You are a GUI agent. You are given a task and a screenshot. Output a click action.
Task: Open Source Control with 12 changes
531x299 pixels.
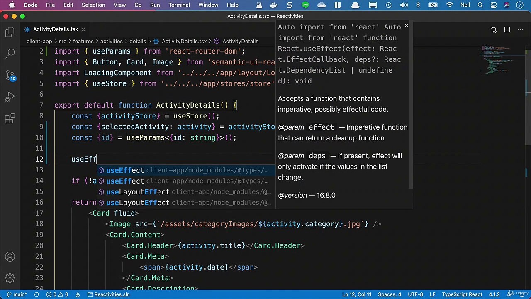tap(10, 76)
